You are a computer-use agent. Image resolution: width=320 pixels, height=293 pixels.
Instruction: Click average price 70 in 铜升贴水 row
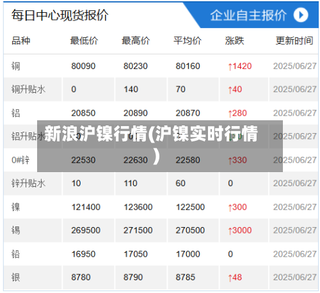[180, 89]
